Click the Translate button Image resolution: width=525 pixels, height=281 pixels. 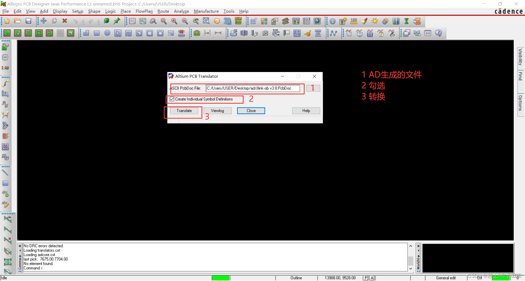[184, 110]
